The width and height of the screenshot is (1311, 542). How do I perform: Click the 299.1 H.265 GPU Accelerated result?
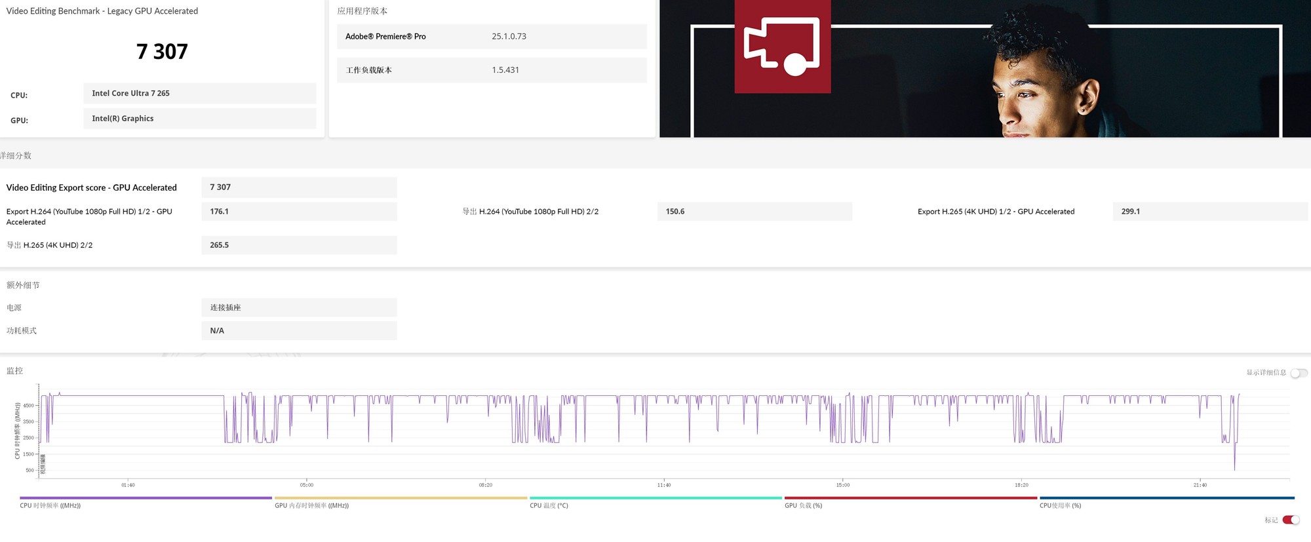click(1209, 212)
